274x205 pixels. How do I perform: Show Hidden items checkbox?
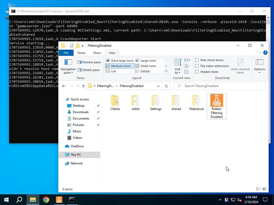click(x=197, y=72)
